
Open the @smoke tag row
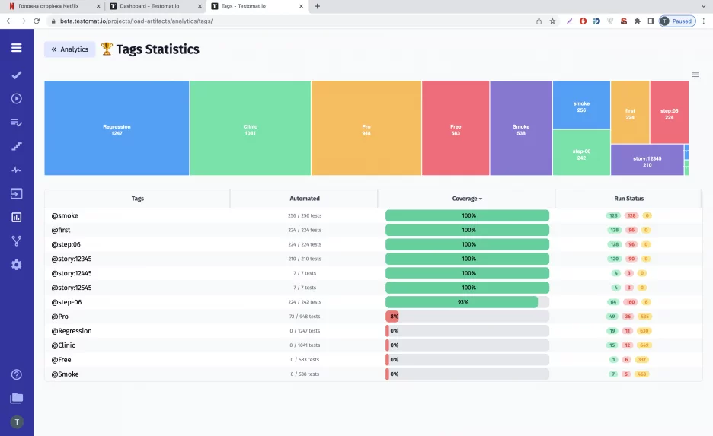point(65,216)
